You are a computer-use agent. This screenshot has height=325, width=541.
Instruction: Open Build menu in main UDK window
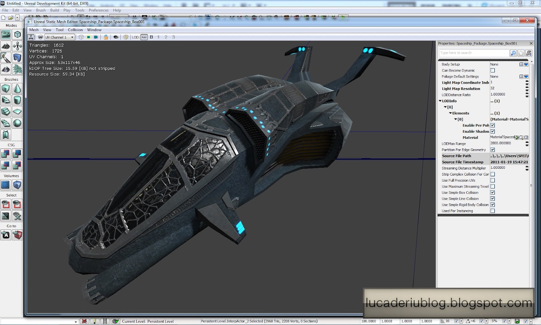[54, 10]
